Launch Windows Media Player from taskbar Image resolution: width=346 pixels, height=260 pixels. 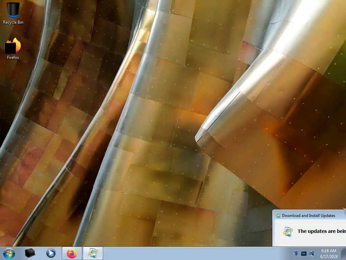click(51, 253)
